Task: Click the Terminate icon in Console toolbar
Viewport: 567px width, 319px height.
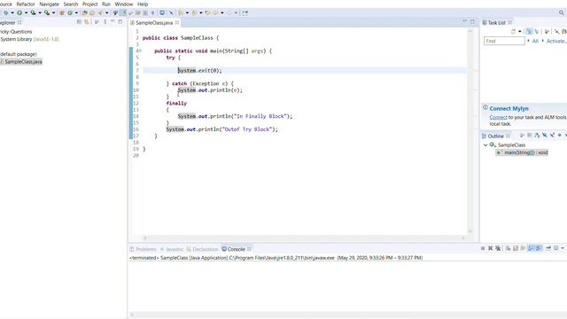Action: 483,248
